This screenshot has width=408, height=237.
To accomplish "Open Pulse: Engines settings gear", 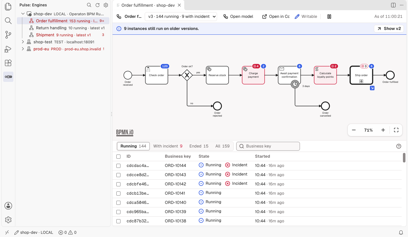I will (x=106, y=5).
